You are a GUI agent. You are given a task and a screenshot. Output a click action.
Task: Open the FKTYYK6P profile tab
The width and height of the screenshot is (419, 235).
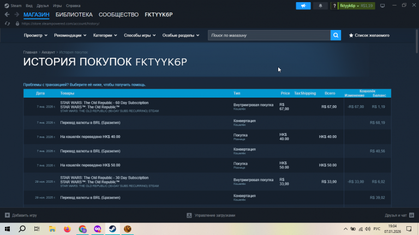coord(159,15)
